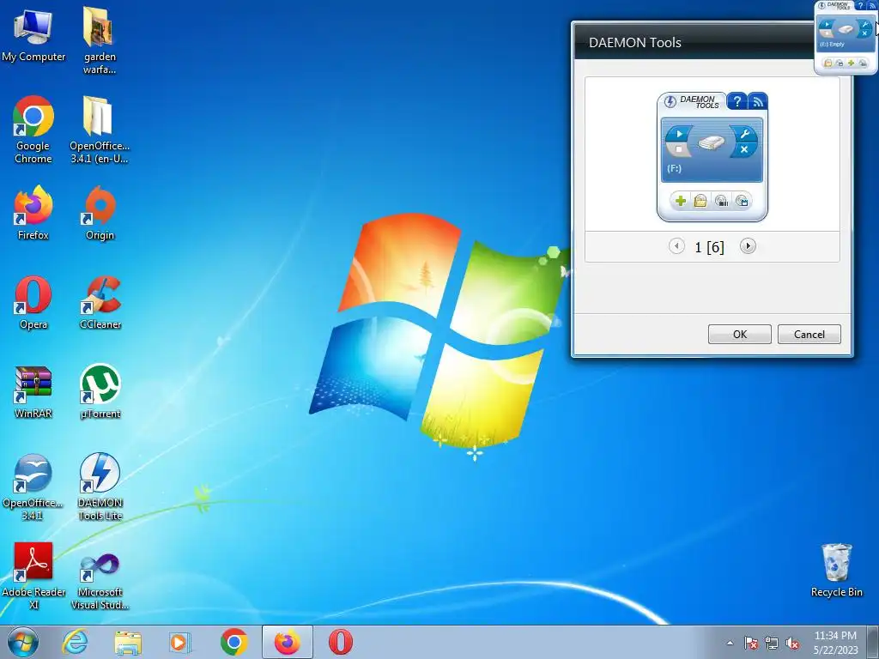The height and width of the screenshot is (659, 879).
Task: Select the WinRAR desktop shortcut
Action: tap(33, 391)
